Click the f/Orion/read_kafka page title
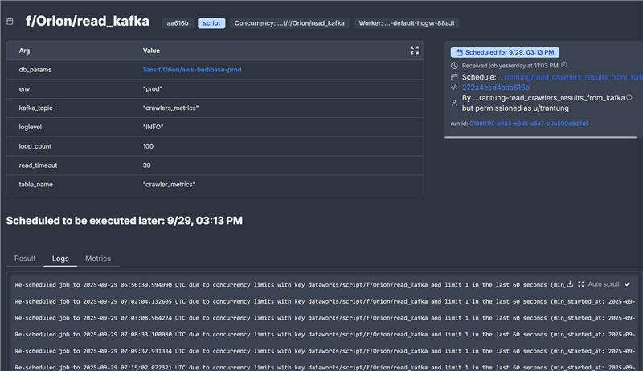Screen dimensions: 643x371 tap(88, 22)
